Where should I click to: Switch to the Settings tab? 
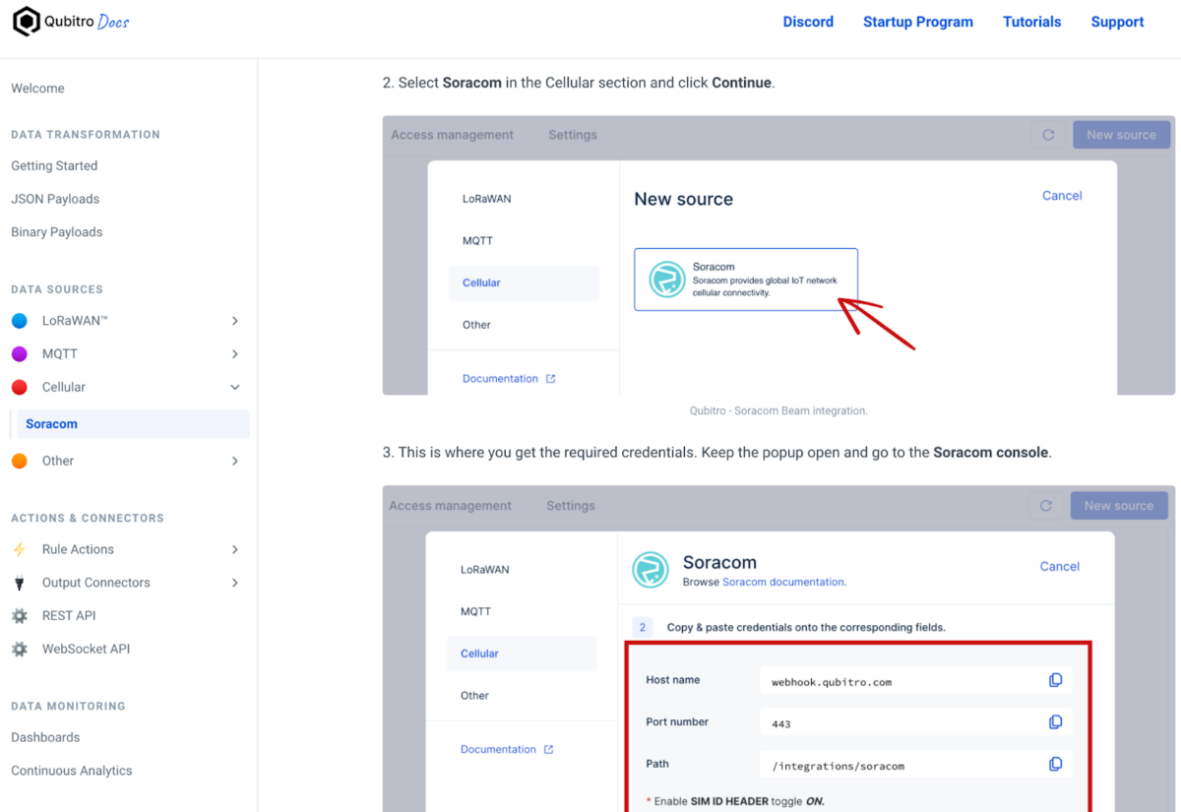click(572, 135)
